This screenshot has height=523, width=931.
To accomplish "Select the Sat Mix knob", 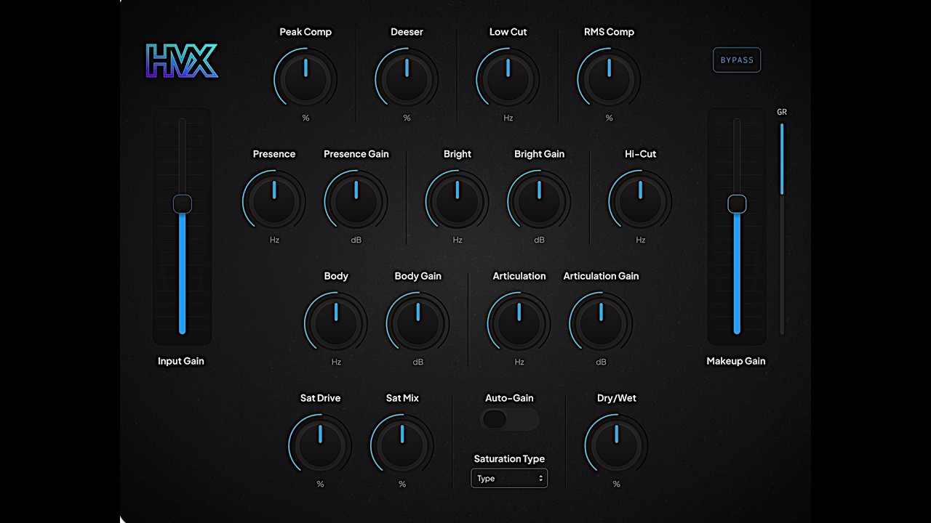I will 402,445.
